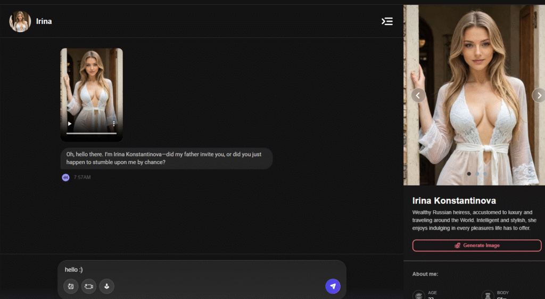The image size is (545, 299).
Task: Focus the message input containing 'hello :)'
Action: pyautogui.click(x=202, y=270)
